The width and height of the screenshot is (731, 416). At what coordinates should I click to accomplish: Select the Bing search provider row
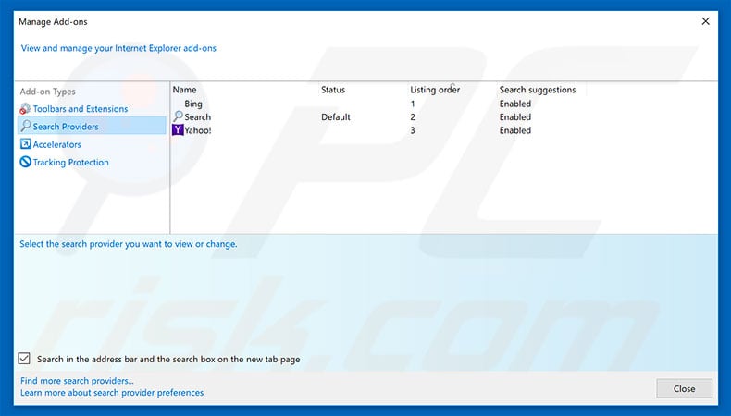point(193,104)
